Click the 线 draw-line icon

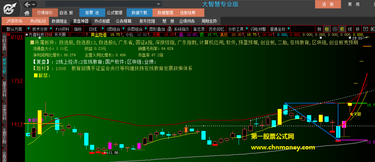350,29
